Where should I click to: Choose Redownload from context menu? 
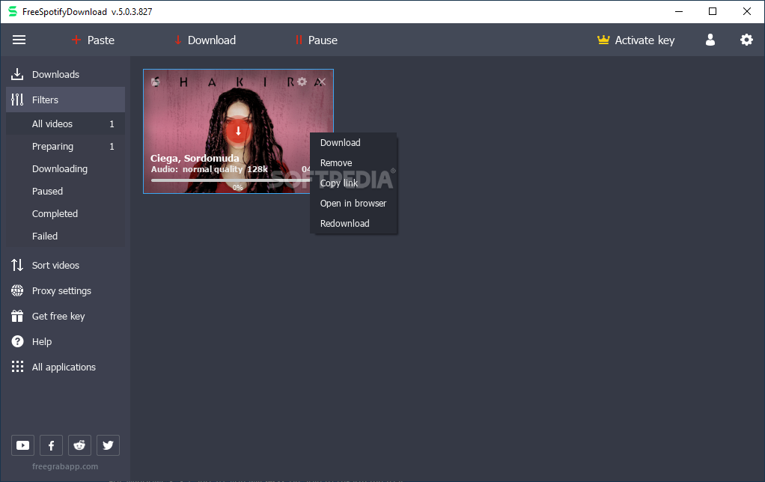point(354,224)
